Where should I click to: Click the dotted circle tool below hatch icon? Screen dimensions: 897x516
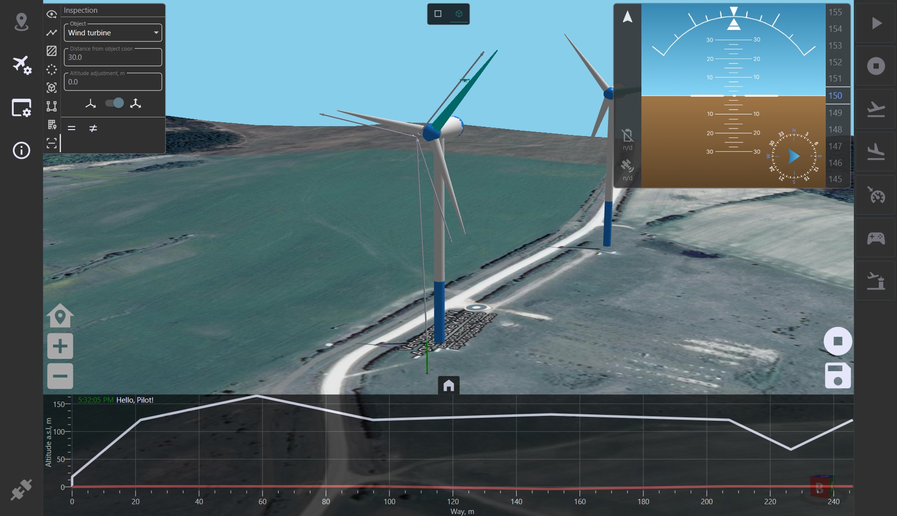click(52, 69)
